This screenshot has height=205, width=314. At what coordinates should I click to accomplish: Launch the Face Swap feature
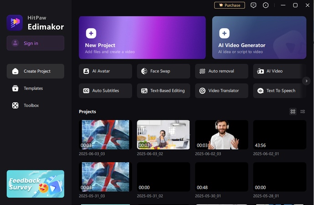click(x=163, y=71)
